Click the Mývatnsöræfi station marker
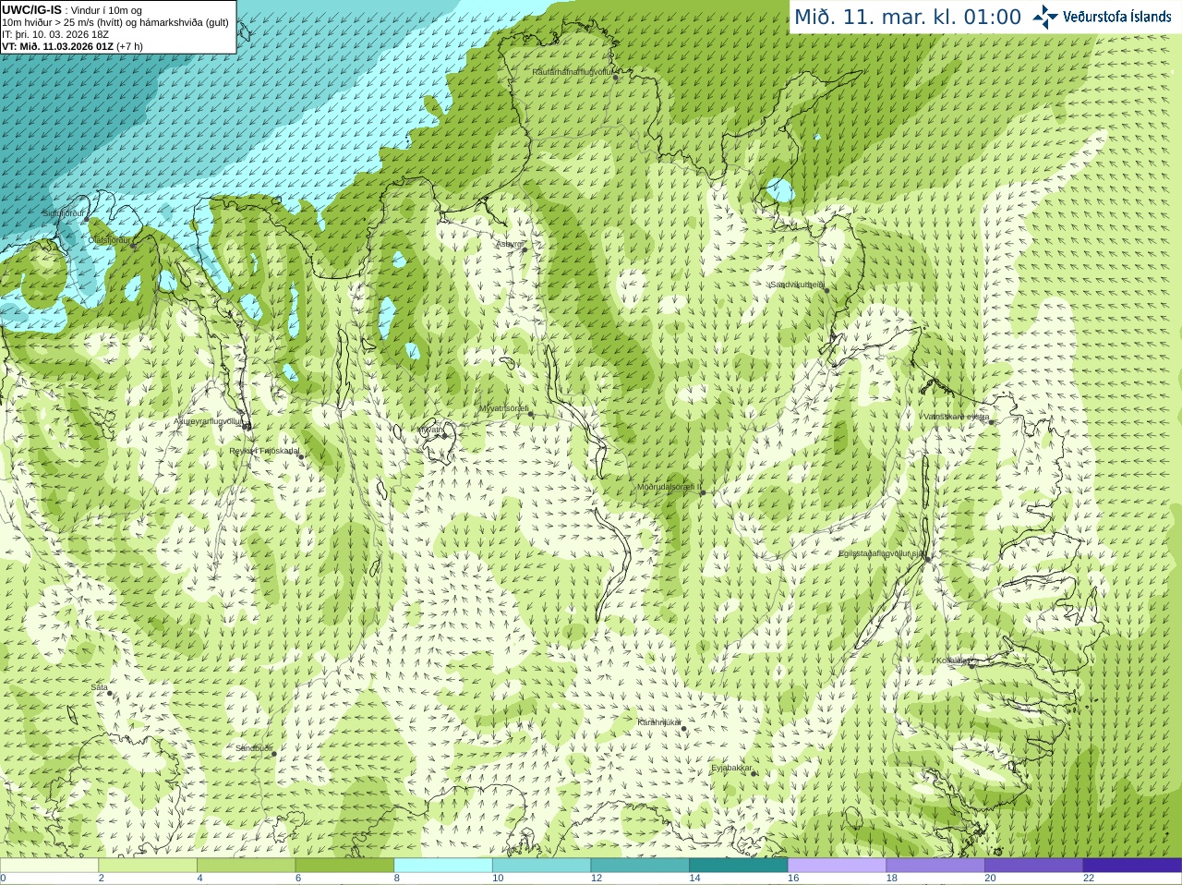 [x=530, y=414]
